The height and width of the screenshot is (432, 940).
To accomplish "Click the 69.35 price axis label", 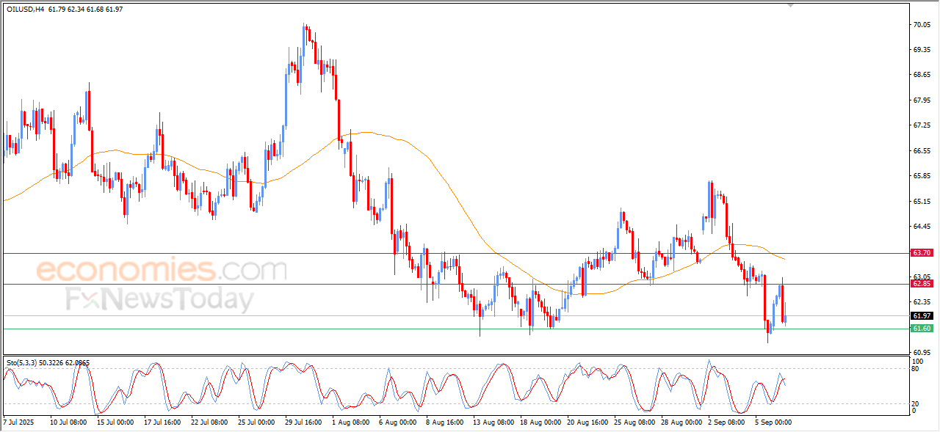I will pos(923,50).
